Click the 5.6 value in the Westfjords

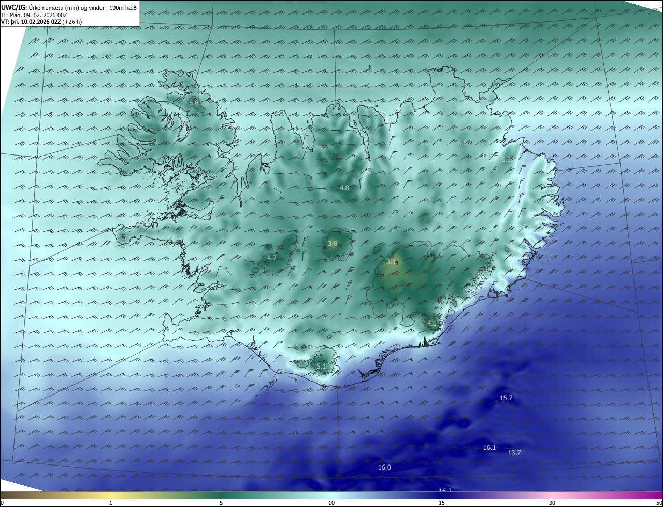tap(194, 103)
